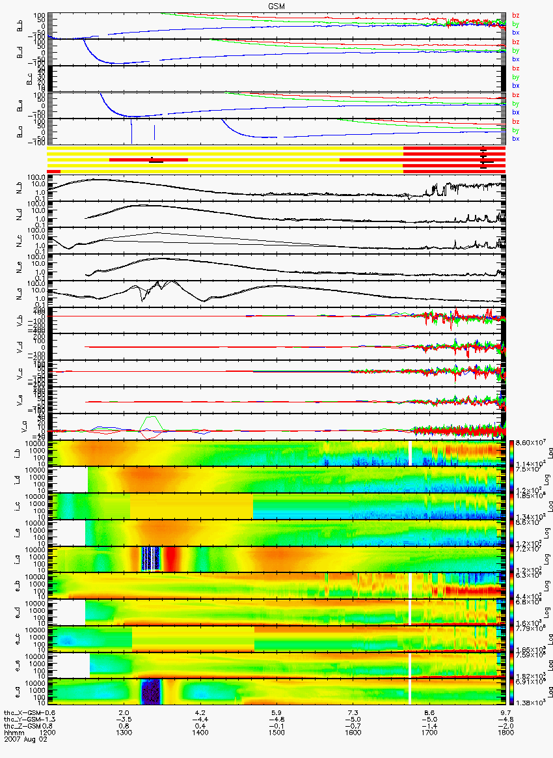Click the N_d density panel label
Image resolution: width=553 pixels, height=758 pixels.
point(20,215)
